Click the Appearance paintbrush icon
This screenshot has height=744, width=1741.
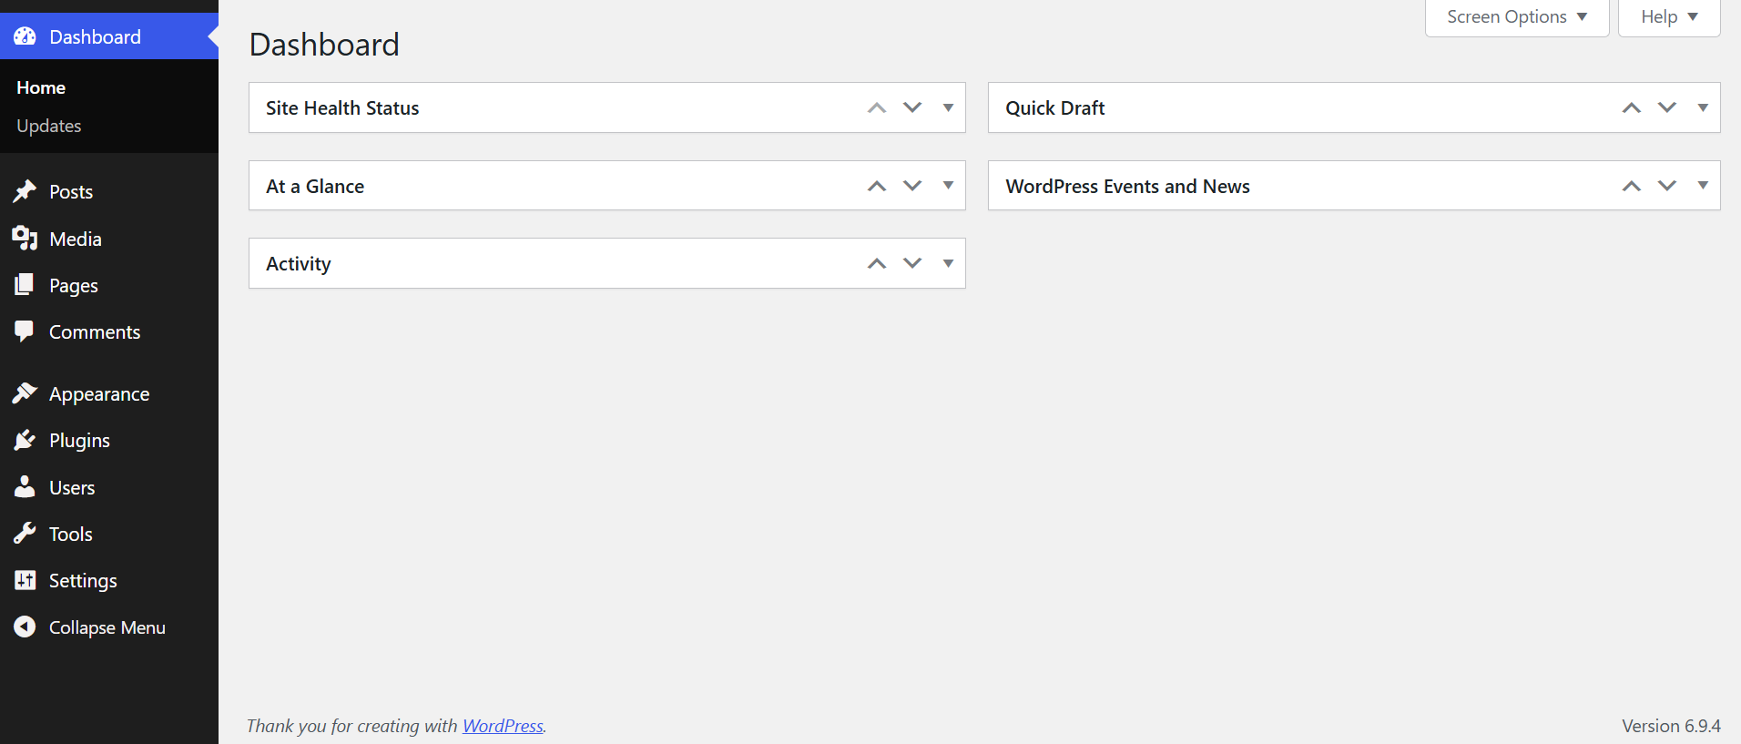pyautogui.click(x=25, y=393)
